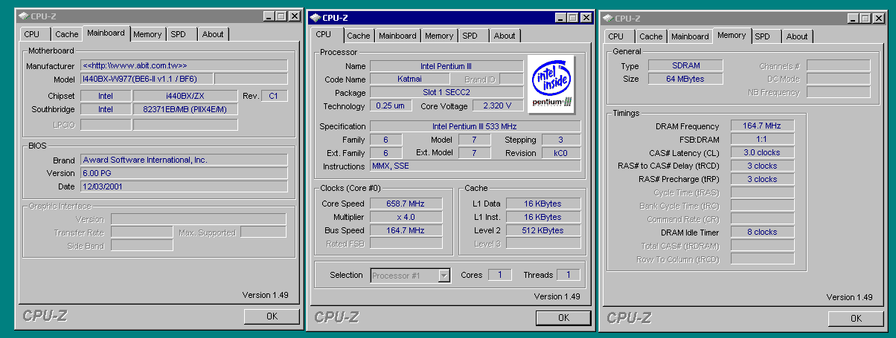
Task: Open Mainboard tab in the CPU window
Action: point(397,36)
